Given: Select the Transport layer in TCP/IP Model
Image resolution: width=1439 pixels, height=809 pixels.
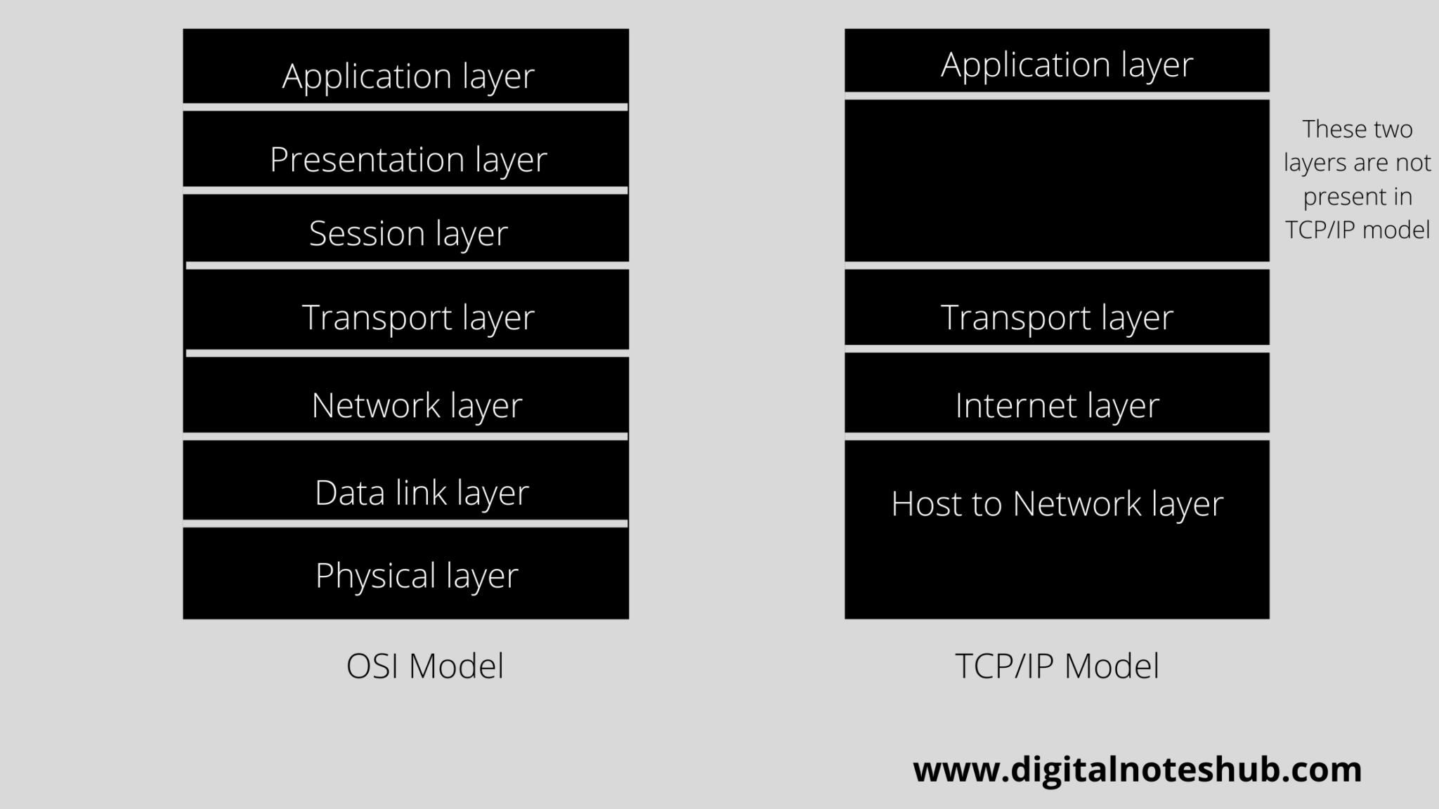Looking at the screenshot, I should pyautogui.click(x=1057, y=316).
